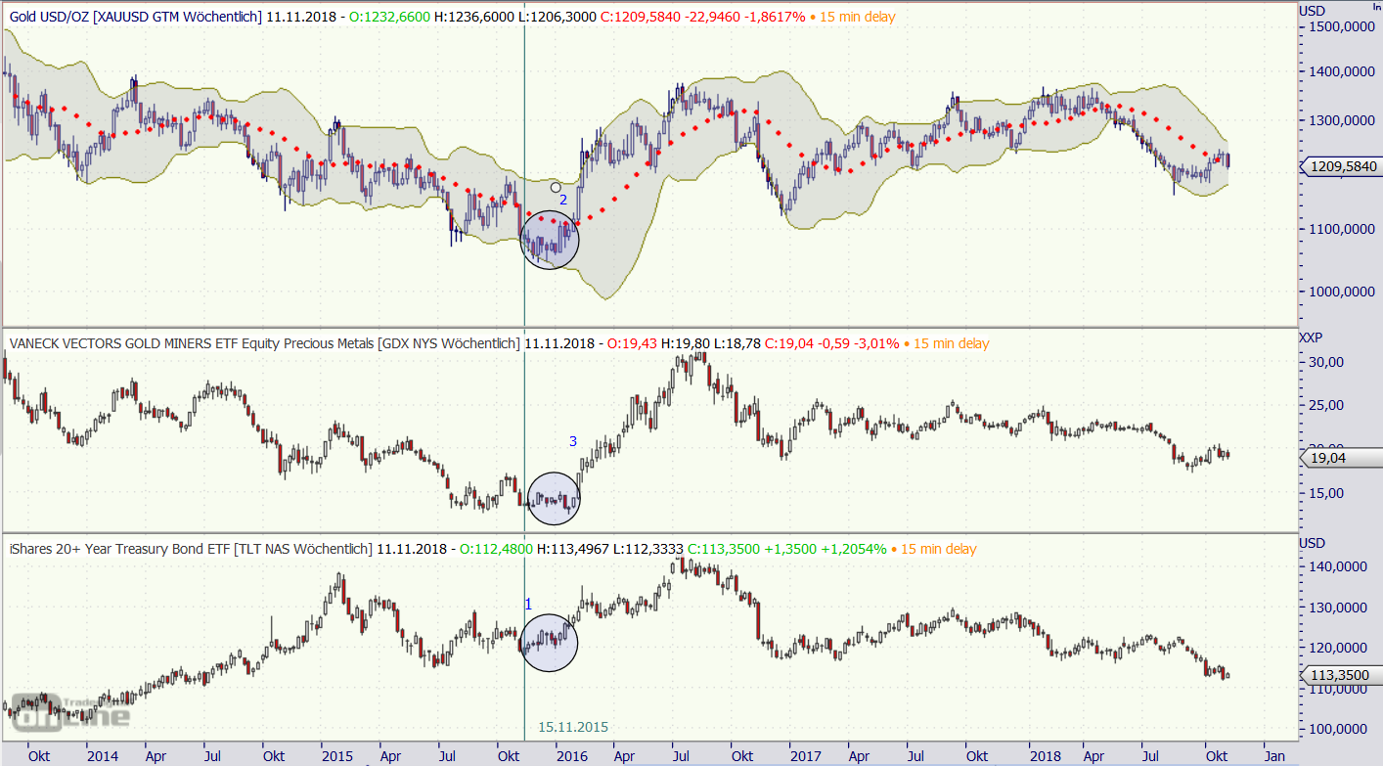1383x766 pixels.
Task: Click the GDX change value -0,59
Action: point(832,343)
